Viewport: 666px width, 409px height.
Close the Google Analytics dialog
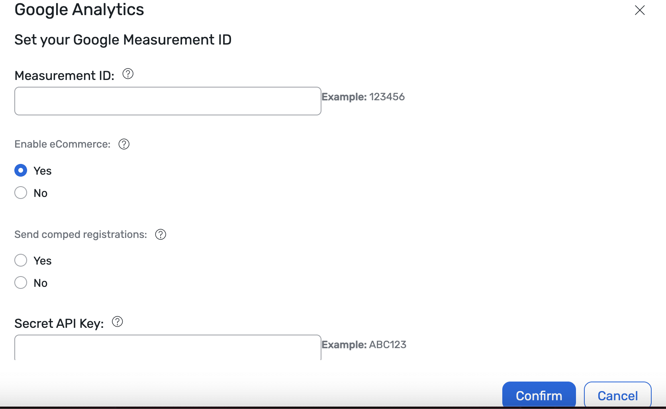[x=639, y=10]
